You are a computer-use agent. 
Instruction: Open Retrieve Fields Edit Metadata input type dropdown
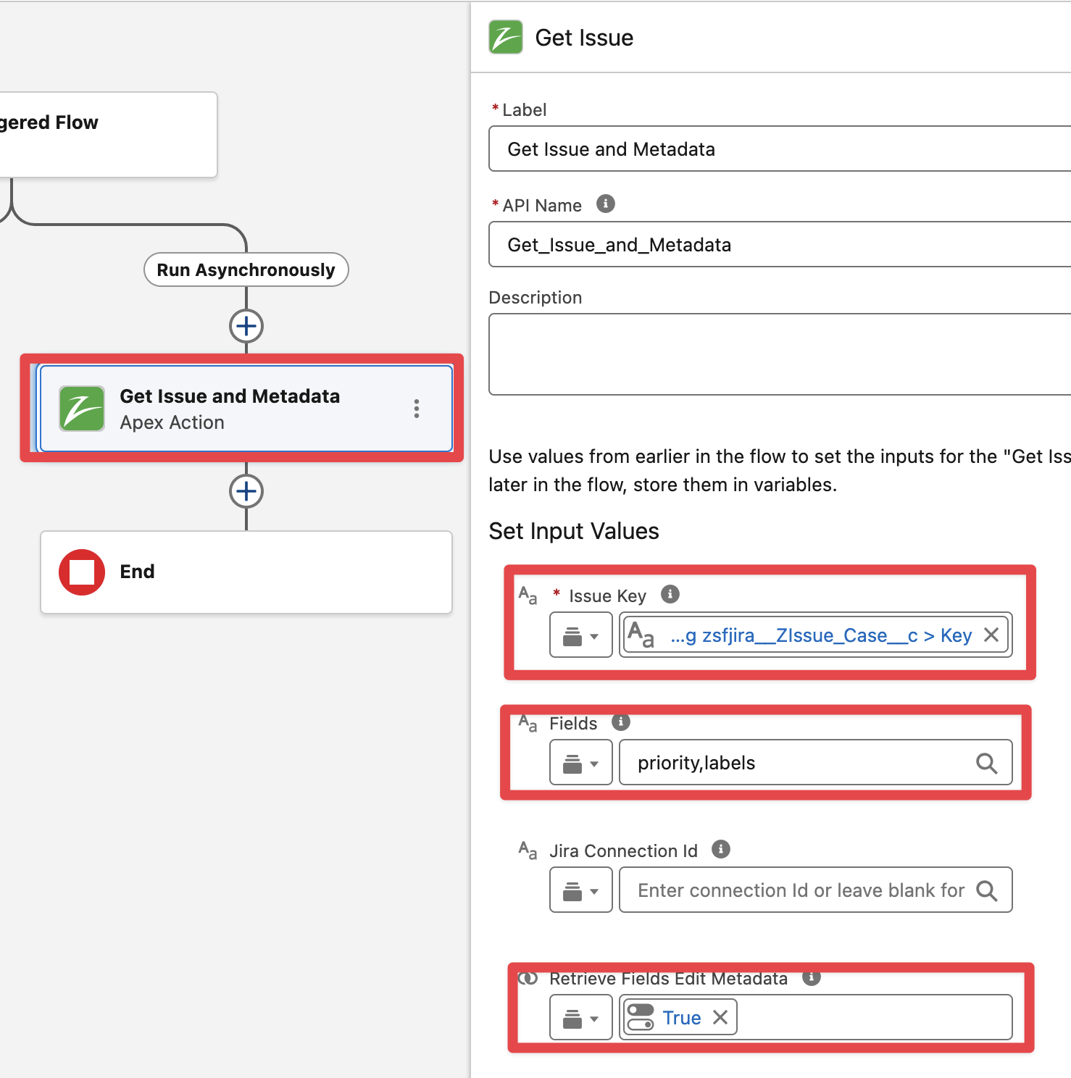[581, 1017]
